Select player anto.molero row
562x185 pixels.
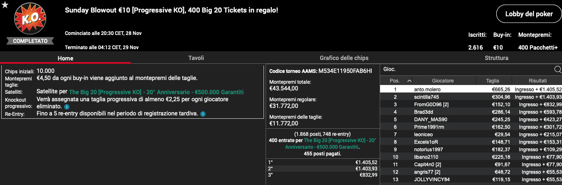tap(471, 89)
